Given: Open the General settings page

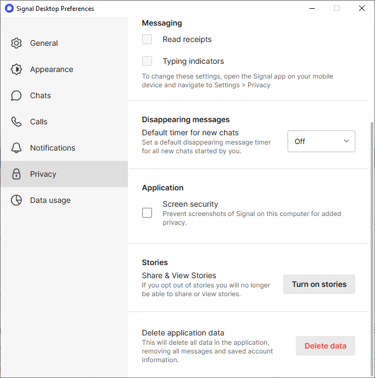Looking at the screenshot, I should tap(65, 43).
